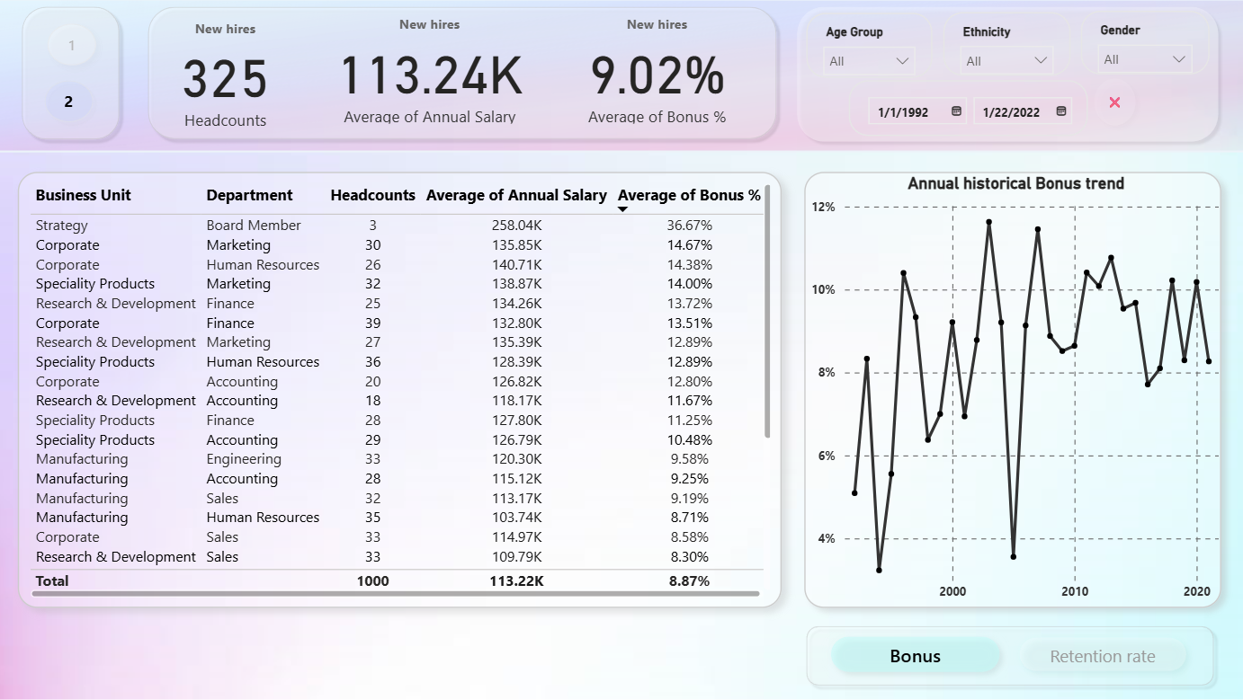Viewport: 1243px width, 700px height.
Task: Select the 10.48% bonus cell
Action: tap(690, 440)
